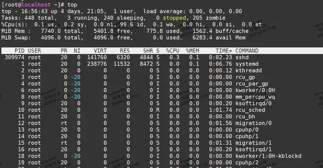Screen dimensions: 323x168
Task: Click the 0:02.23 time for sshd
Action: 221,57
